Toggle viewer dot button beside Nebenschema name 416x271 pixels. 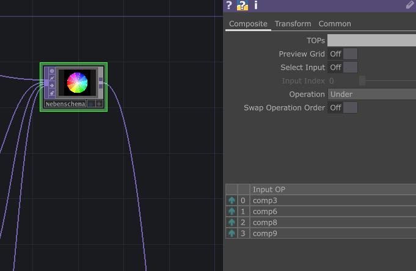(91, 104)
